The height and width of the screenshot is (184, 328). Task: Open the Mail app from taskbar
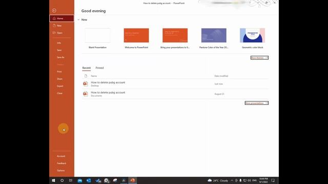point(80,180)
